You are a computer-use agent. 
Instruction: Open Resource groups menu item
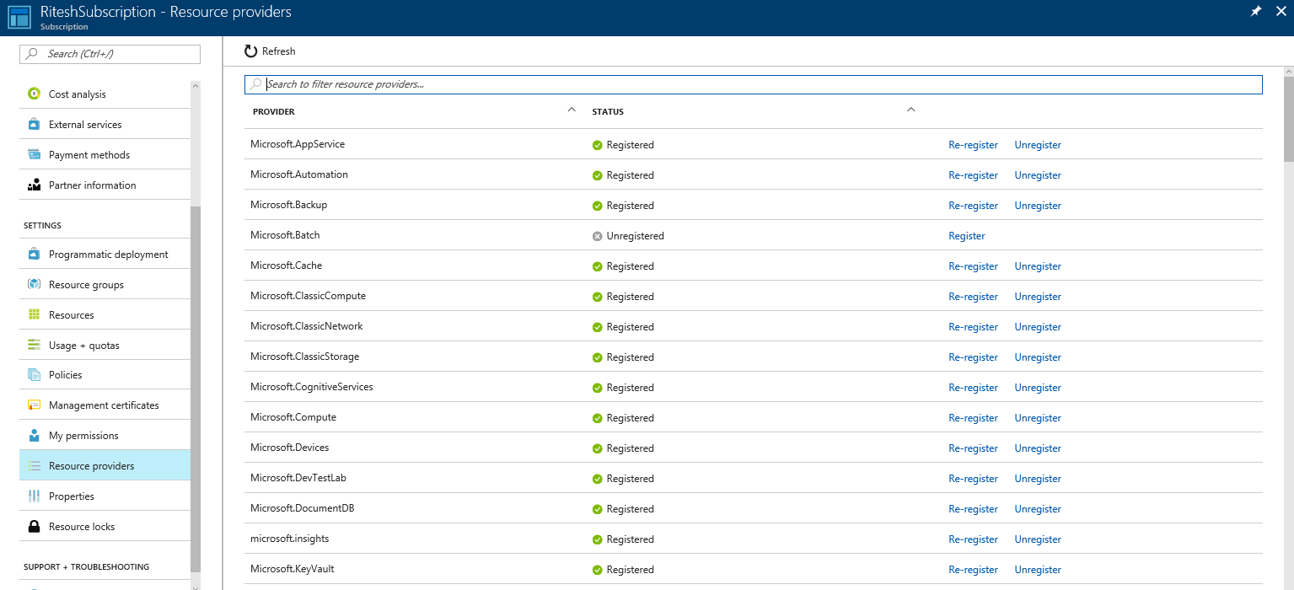pos(105,285)
